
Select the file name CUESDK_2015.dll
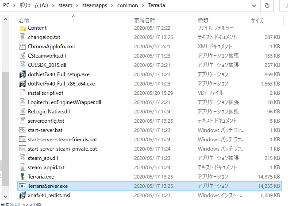47,65
